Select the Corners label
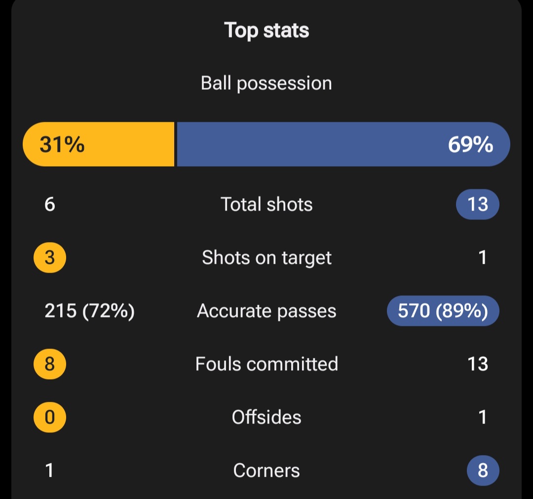Screen dimensions: 533x499 266,470
